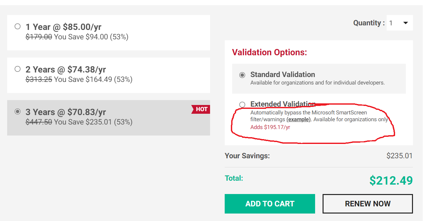Screen dimensions: 425x221
Task: Switch to the Extended Validation radio option
Action: tap(242, 105)
